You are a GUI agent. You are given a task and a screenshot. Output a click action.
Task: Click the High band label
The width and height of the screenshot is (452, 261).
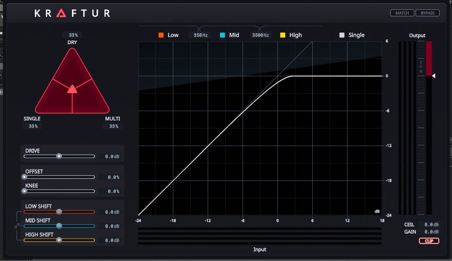click(295, 35)
